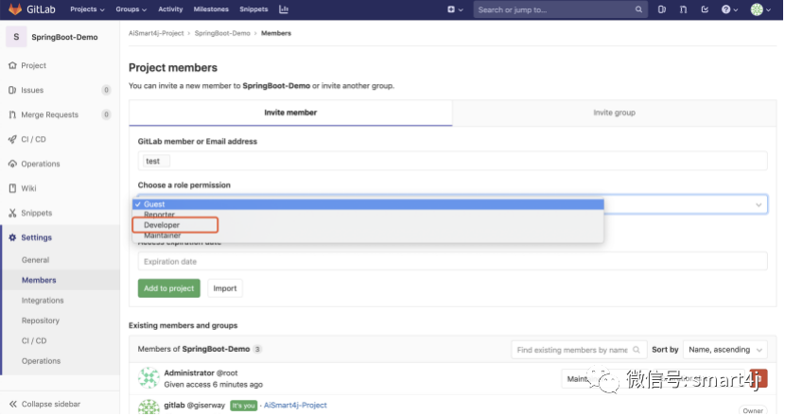Switch to Invite group tab
The height and width of the screenshot is (416, 785).
(614, 113)
